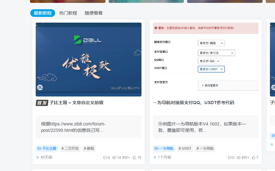The image size is (275, 171).
Task: Expand the 支付宝官方 section in the screenshot
Action: (x=228, y=85)
